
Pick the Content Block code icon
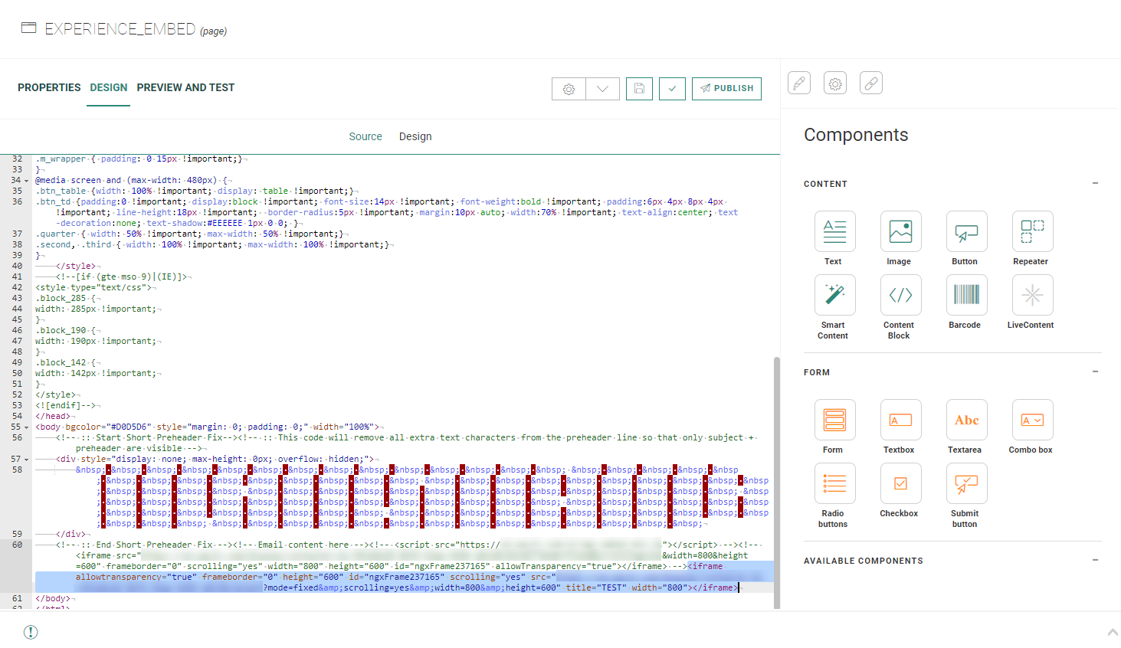click(x=900, y=295)
